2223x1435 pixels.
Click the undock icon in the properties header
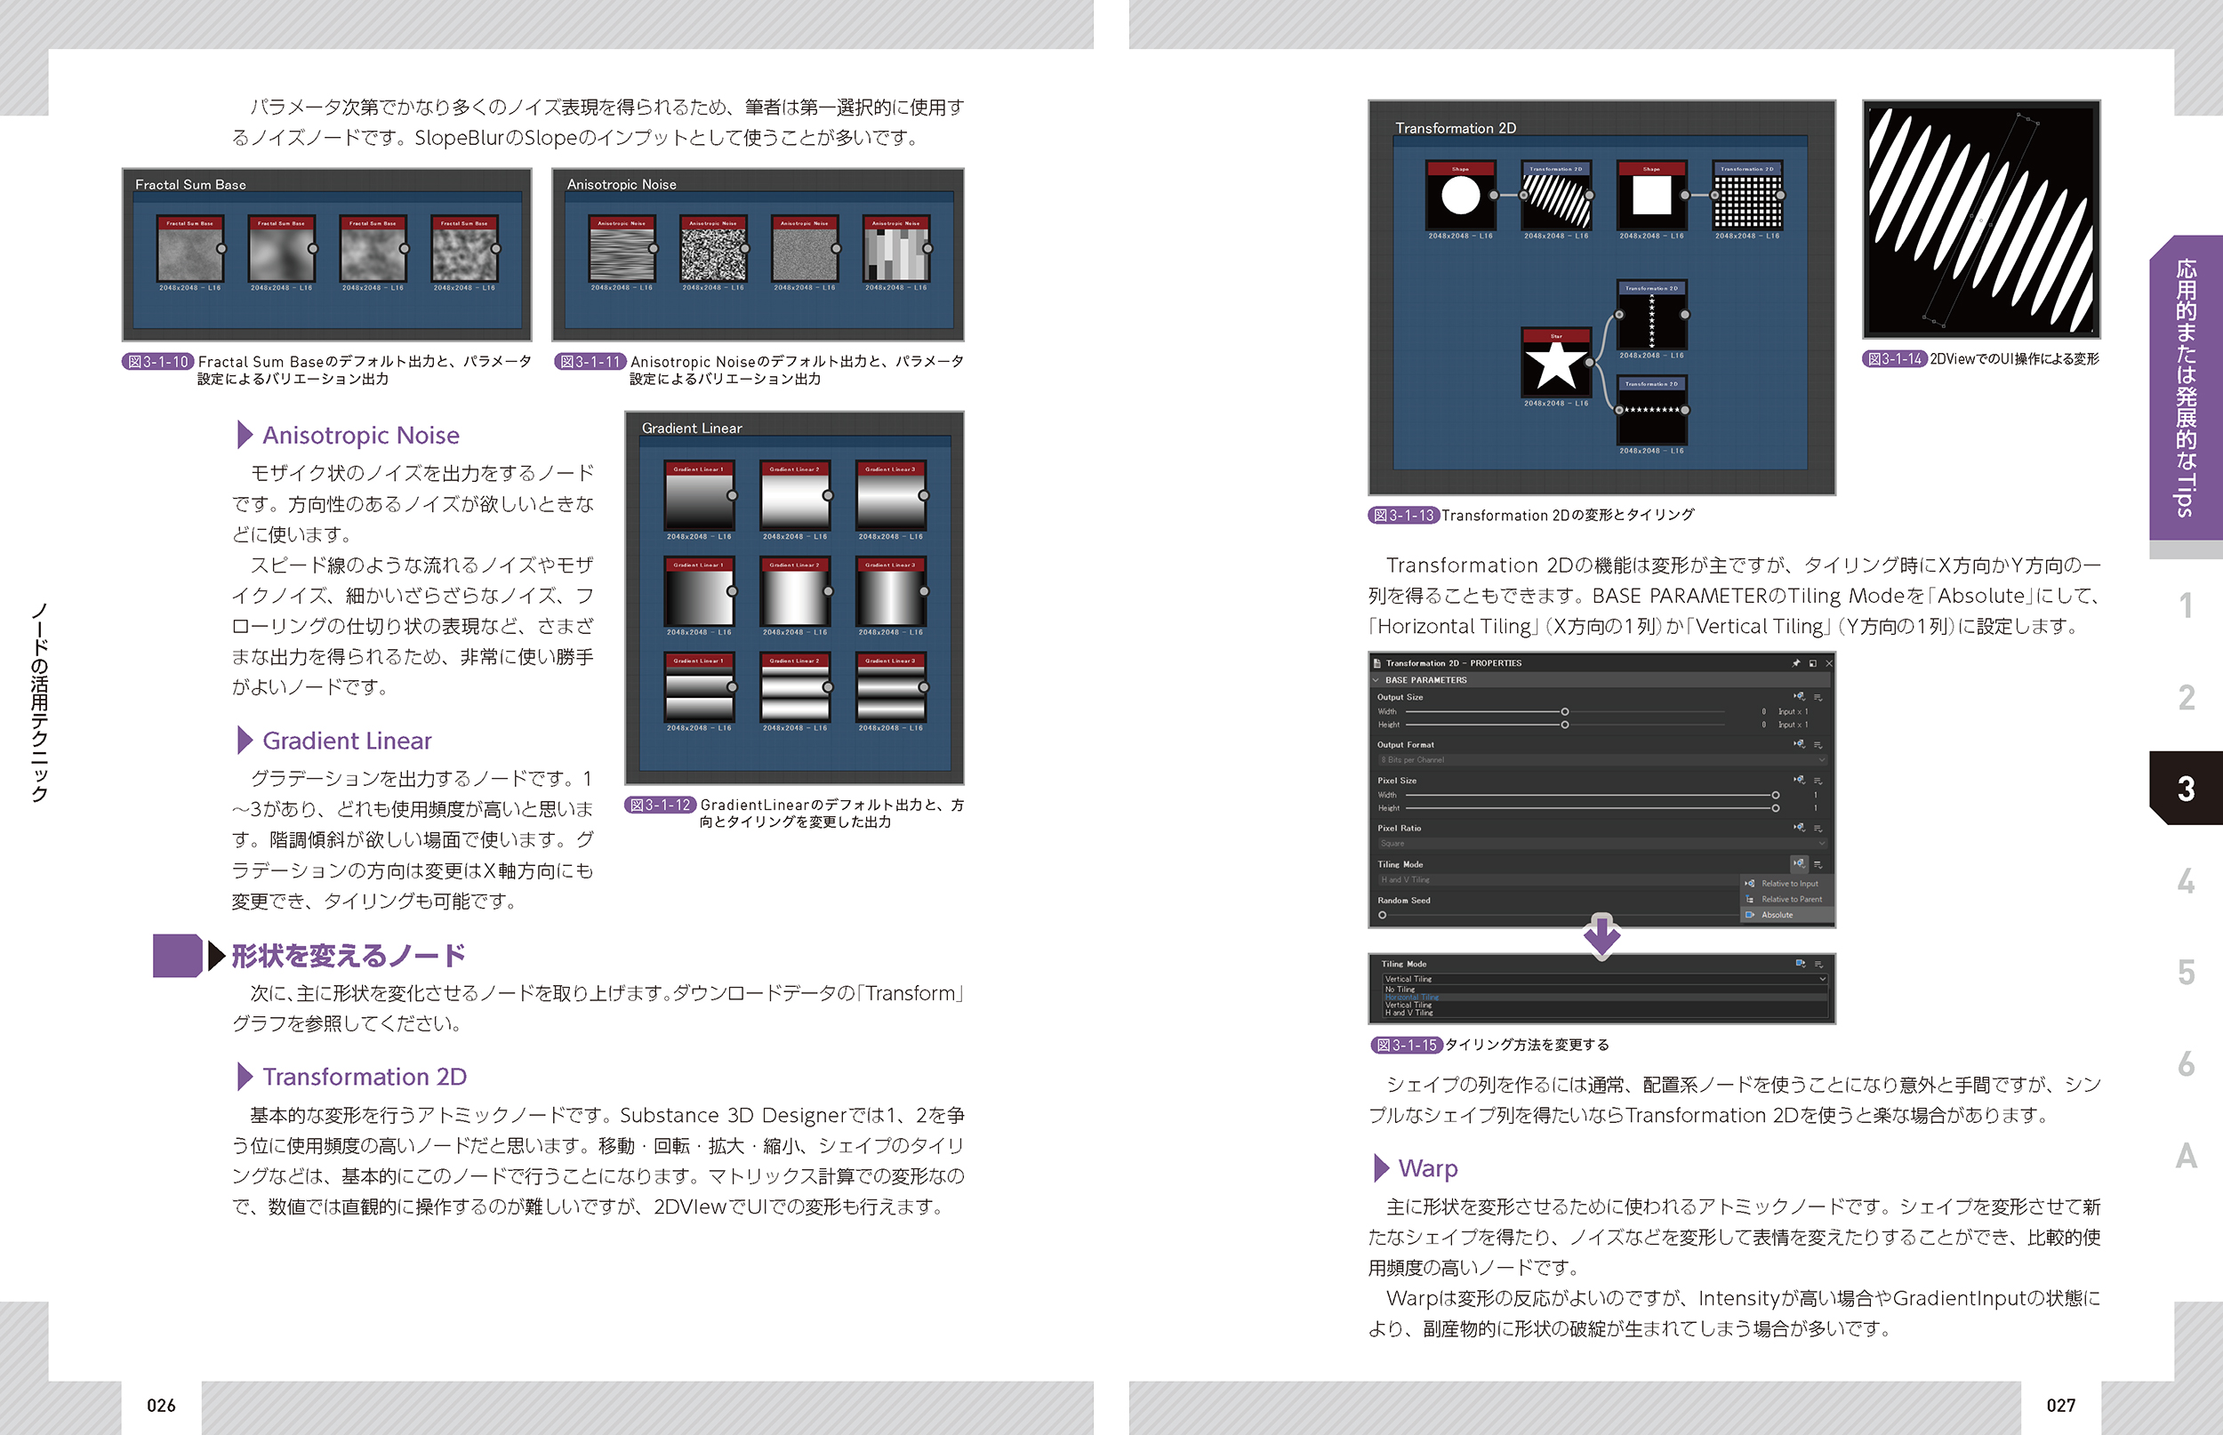1812,663
